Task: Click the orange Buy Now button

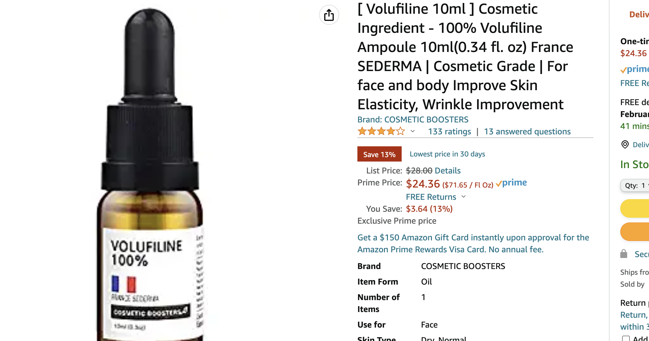Action: pos(635,232)
